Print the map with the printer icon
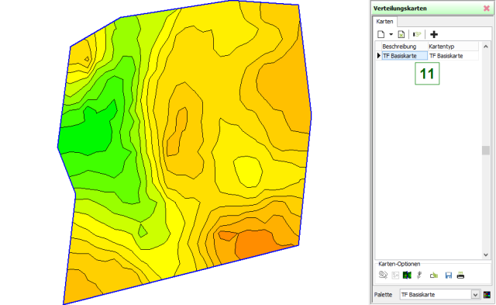The image size is (496, 305). pyautogui.click(x=460, y=276)
